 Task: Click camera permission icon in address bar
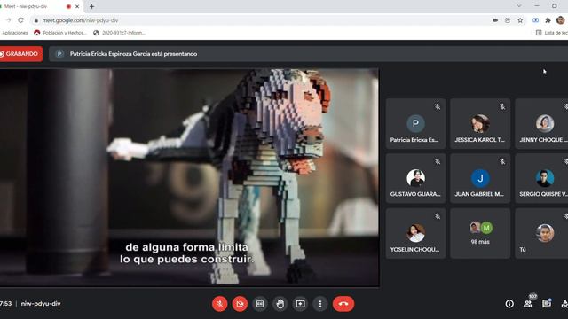click(x=495, y=20)
